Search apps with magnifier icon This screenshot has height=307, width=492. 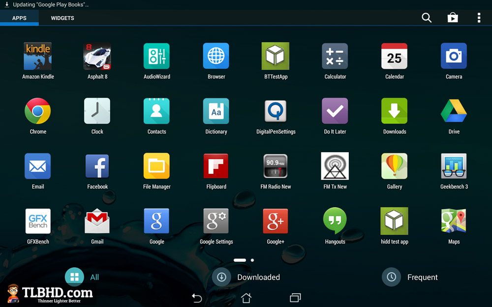pyautogui.click(x=427, y=18)
